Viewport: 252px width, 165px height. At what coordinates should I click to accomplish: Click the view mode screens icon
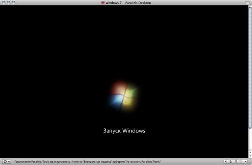(x=240, y=161)
